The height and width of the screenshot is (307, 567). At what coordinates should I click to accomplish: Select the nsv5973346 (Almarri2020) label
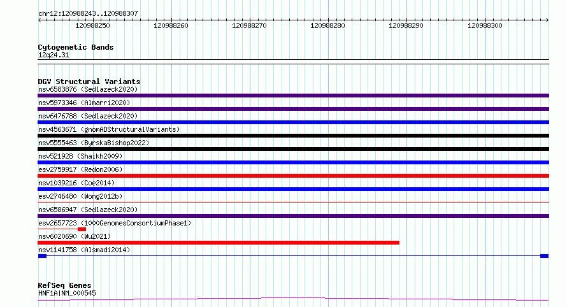[84, 103]
